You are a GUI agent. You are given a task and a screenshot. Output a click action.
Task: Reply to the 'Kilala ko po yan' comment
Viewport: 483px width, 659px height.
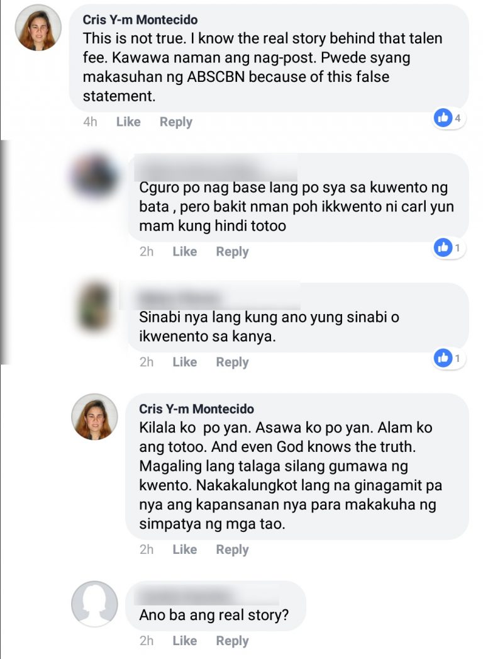pos(232,549)
